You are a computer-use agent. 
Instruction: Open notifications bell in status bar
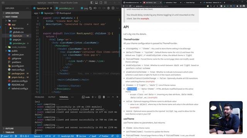(117, 136)
